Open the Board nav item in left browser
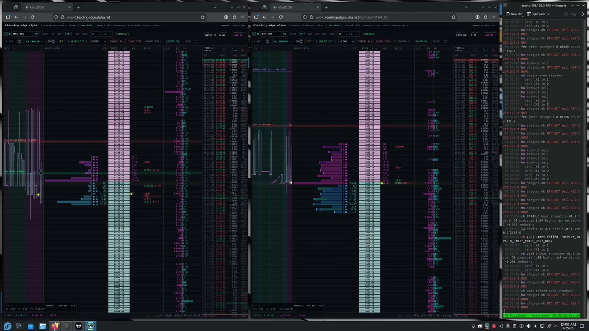This screenshot has height=331, width=589. 101,25
